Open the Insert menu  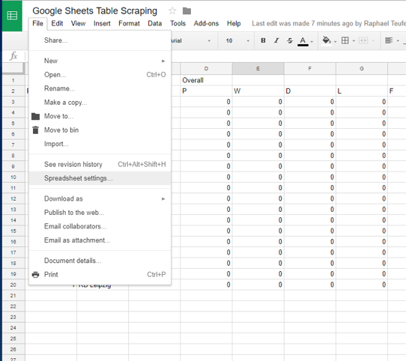[102, 23]
